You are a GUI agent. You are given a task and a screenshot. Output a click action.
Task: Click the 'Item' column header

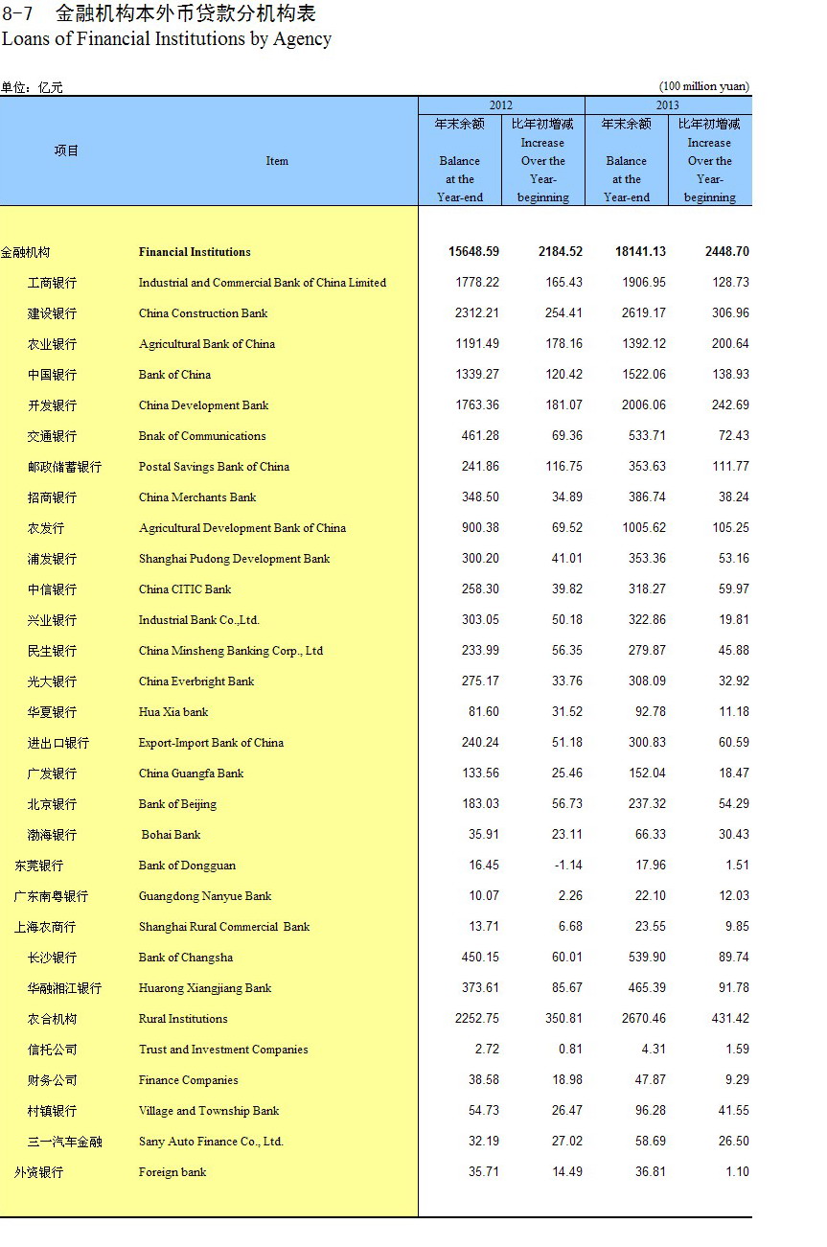tap(277, 161)
